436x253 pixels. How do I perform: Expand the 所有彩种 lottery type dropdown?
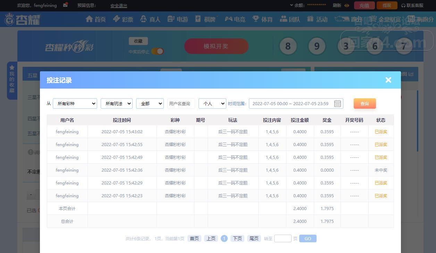click(x=75, y=103)
